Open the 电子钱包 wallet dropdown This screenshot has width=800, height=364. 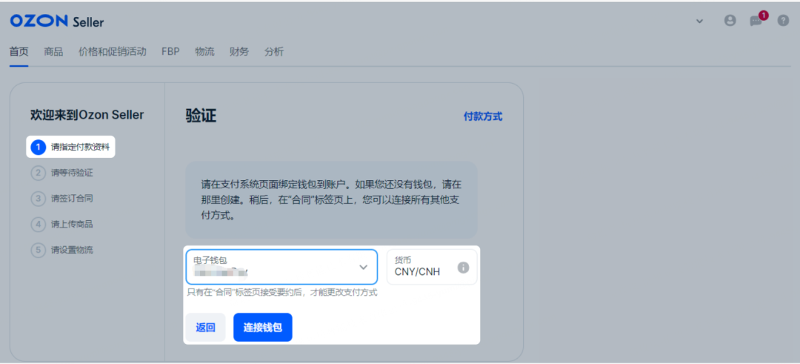[x=281, y=266]
